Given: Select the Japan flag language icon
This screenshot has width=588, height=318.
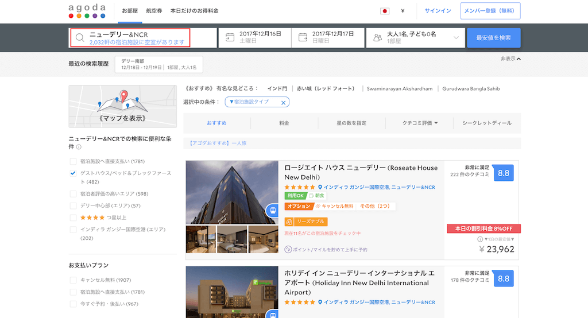Looking at the screenshot, I should click(x=385, y=11).
